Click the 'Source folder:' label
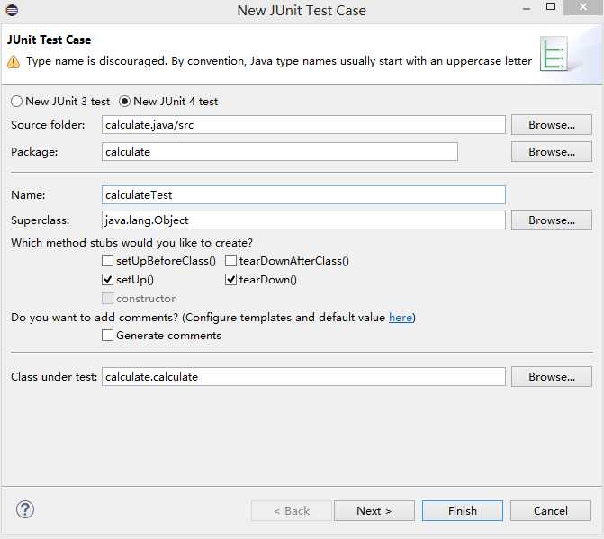604x539 pixels. 48,125
